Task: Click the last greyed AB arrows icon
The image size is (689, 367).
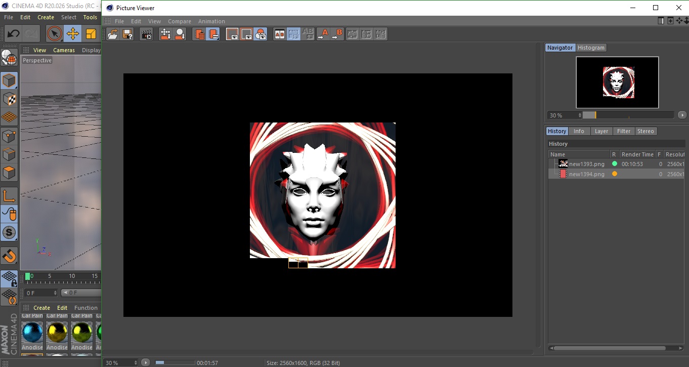Action: (x=381, y=34)
